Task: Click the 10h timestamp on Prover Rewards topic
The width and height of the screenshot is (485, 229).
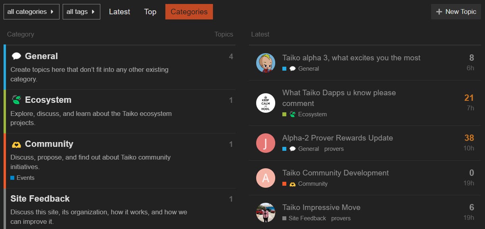Action: click(469, 148)
